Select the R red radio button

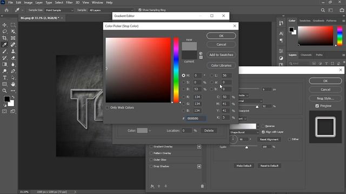click(184, 97)
